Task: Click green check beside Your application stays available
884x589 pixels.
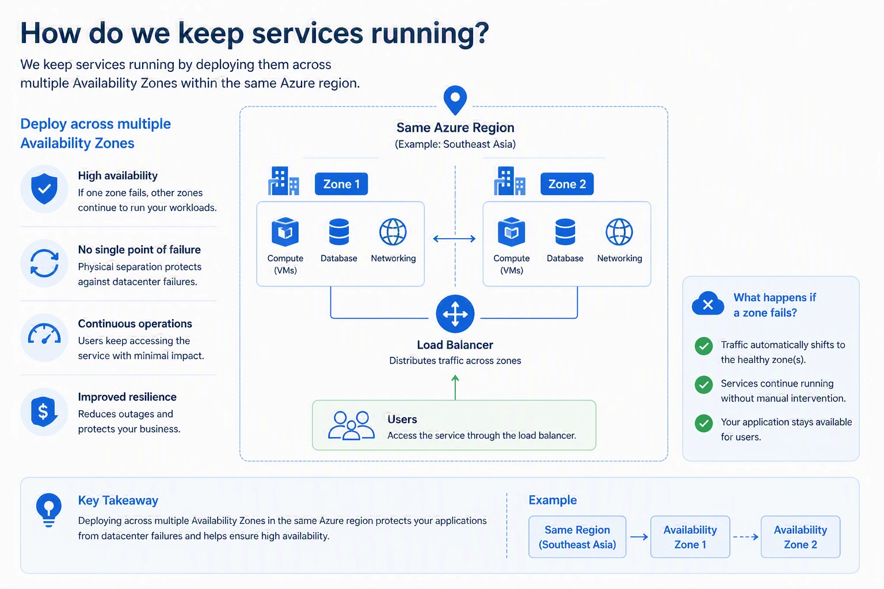Action: 703,423
